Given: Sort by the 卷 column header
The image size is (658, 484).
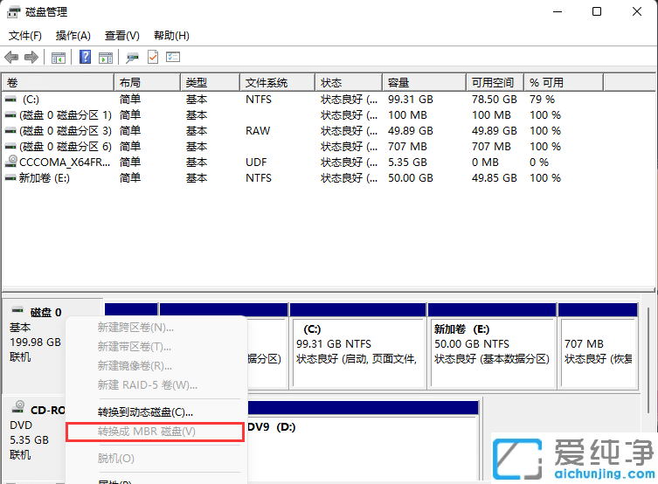Looking at the screenshot, I should coord(58,83).
